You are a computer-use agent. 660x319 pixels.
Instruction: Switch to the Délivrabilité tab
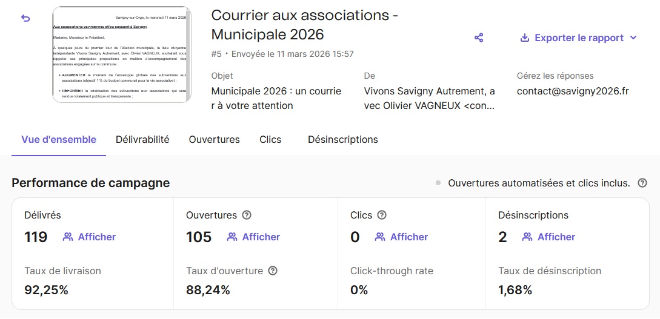[142, 139]
